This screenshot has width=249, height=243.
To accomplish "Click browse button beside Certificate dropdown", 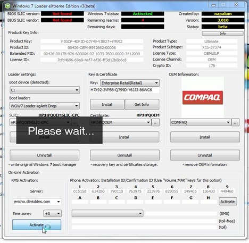I will 155,122.
